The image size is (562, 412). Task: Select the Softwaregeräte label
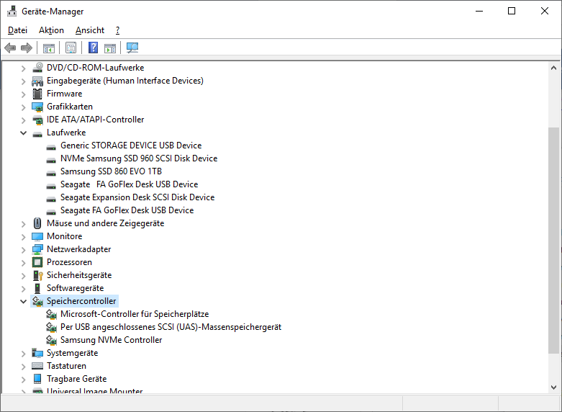76,288
